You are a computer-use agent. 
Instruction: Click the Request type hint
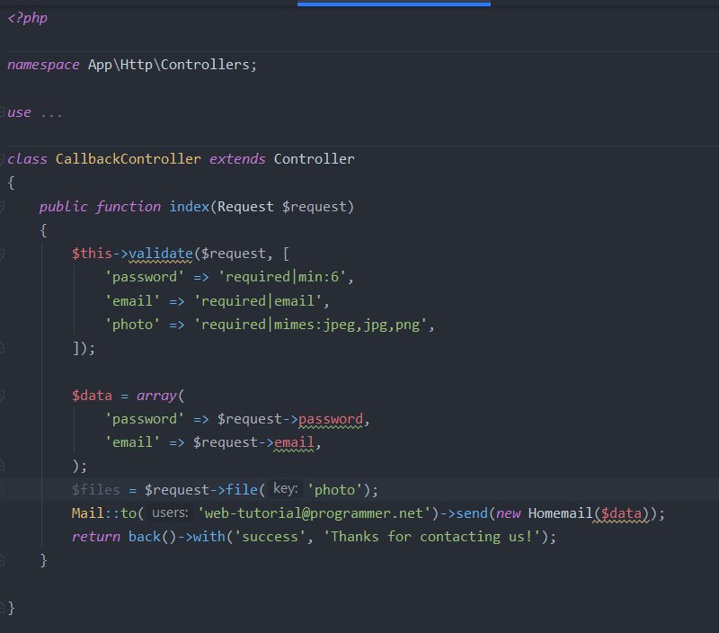click(x=245, y=207)
